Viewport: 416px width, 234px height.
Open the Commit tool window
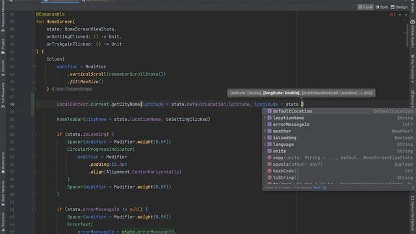[3, 68]
